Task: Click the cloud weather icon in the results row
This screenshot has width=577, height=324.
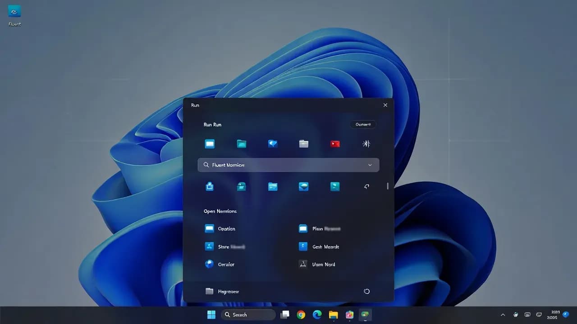Action: (303, 186)
